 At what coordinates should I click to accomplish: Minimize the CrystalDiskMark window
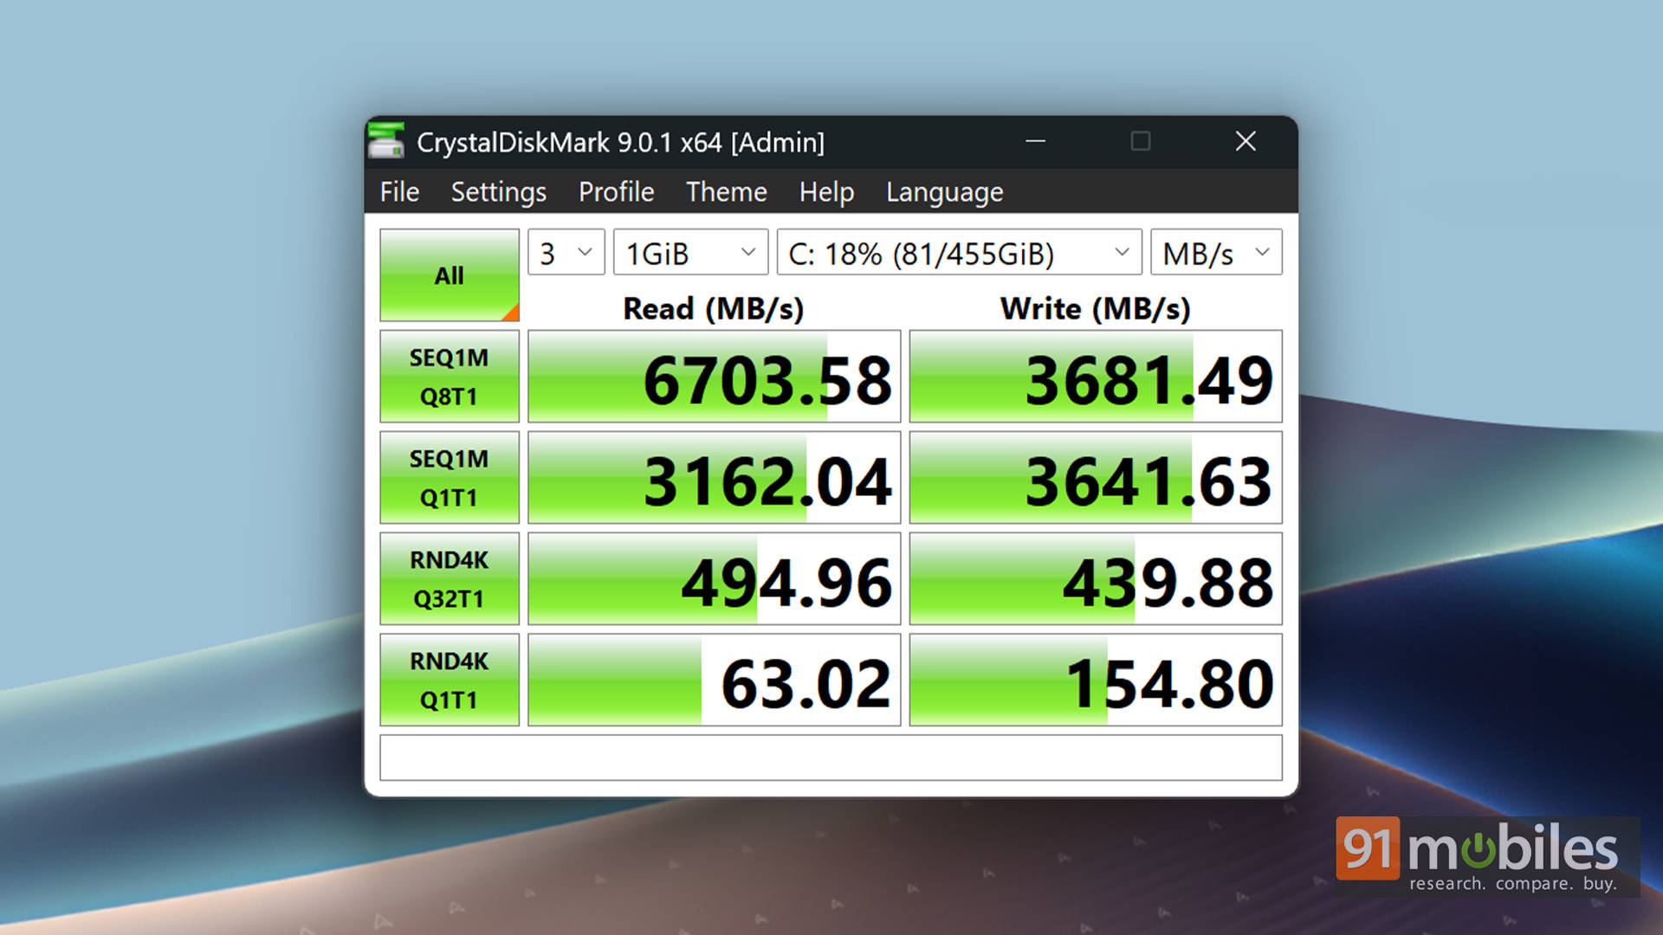(x=1035, y=141)
